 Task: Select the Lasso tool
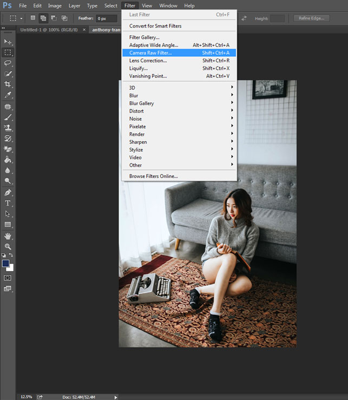pyautogui.click(x=8, y=63)
